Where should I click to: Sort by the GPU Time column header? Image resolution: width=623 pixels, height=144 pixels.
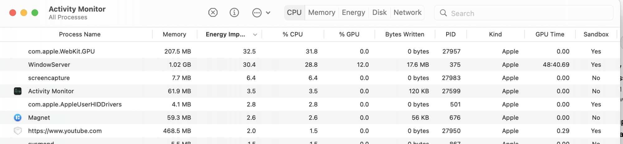pyautogui.click(x=550, y=34)
